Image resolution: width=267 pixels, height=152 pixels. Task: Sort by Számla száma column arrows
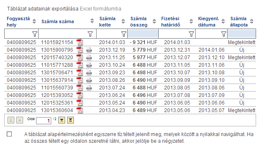(92, 21)
